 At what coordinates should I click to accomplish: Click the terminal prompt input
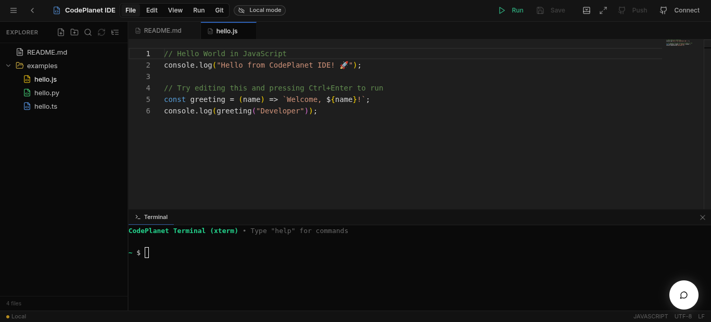point(147,253)
